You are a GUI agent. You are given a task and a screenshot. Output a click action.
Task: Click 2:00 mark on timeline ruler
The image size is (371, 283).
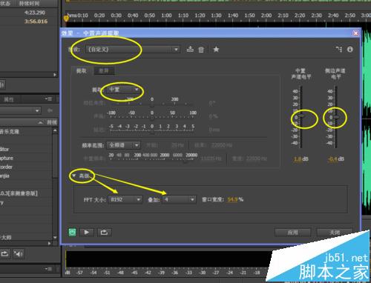(x=266, y=16)
